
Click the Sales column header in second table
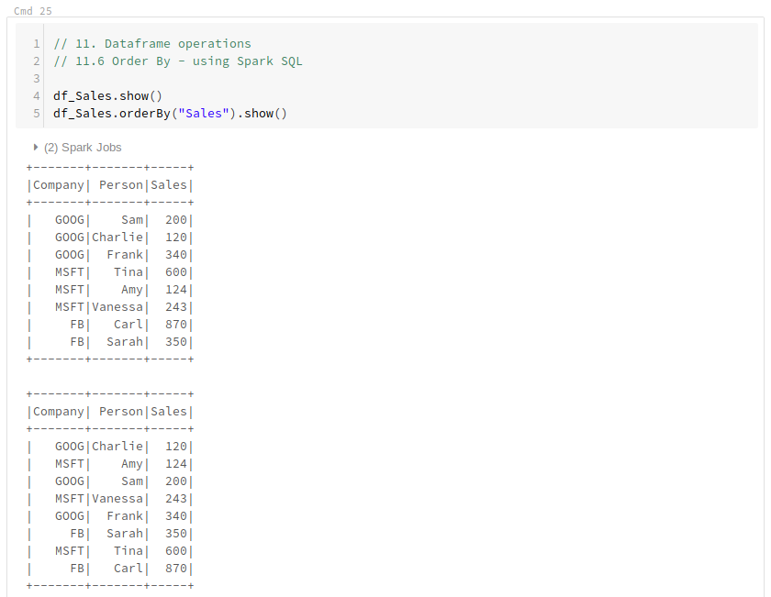coord(169,411)
